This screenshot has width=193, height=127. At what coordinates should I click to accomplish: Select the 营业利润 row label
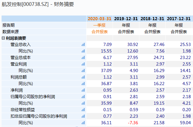coord(19,64)
